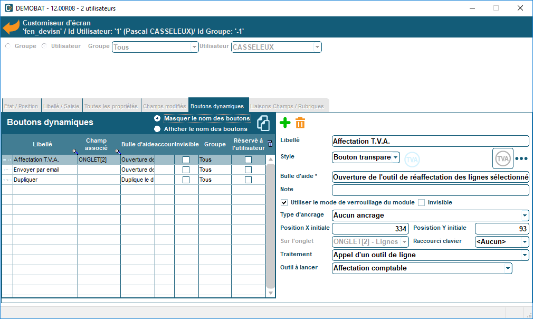Uncheck 'Utiliser le mode de verrouillage du module'

[284, 202]
